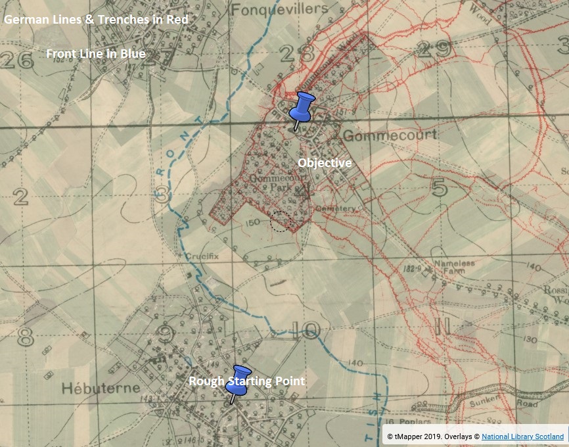The image size is (569, 447).
Task: Click the '150' contour label near the park
Action: 252,222
